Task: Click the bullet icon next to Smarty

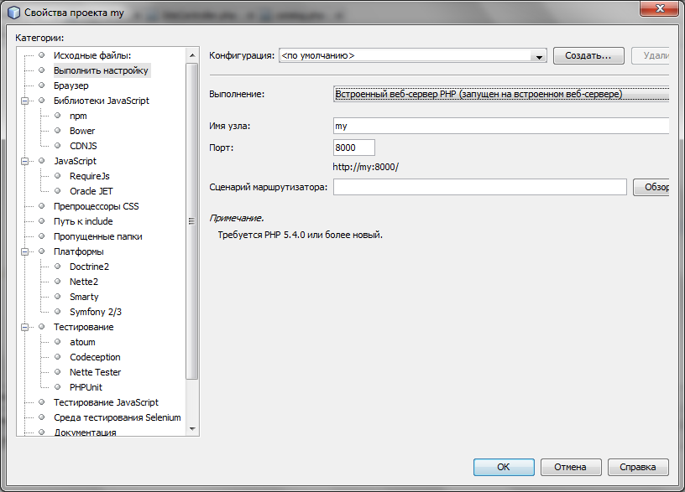Action: (58, 297)
